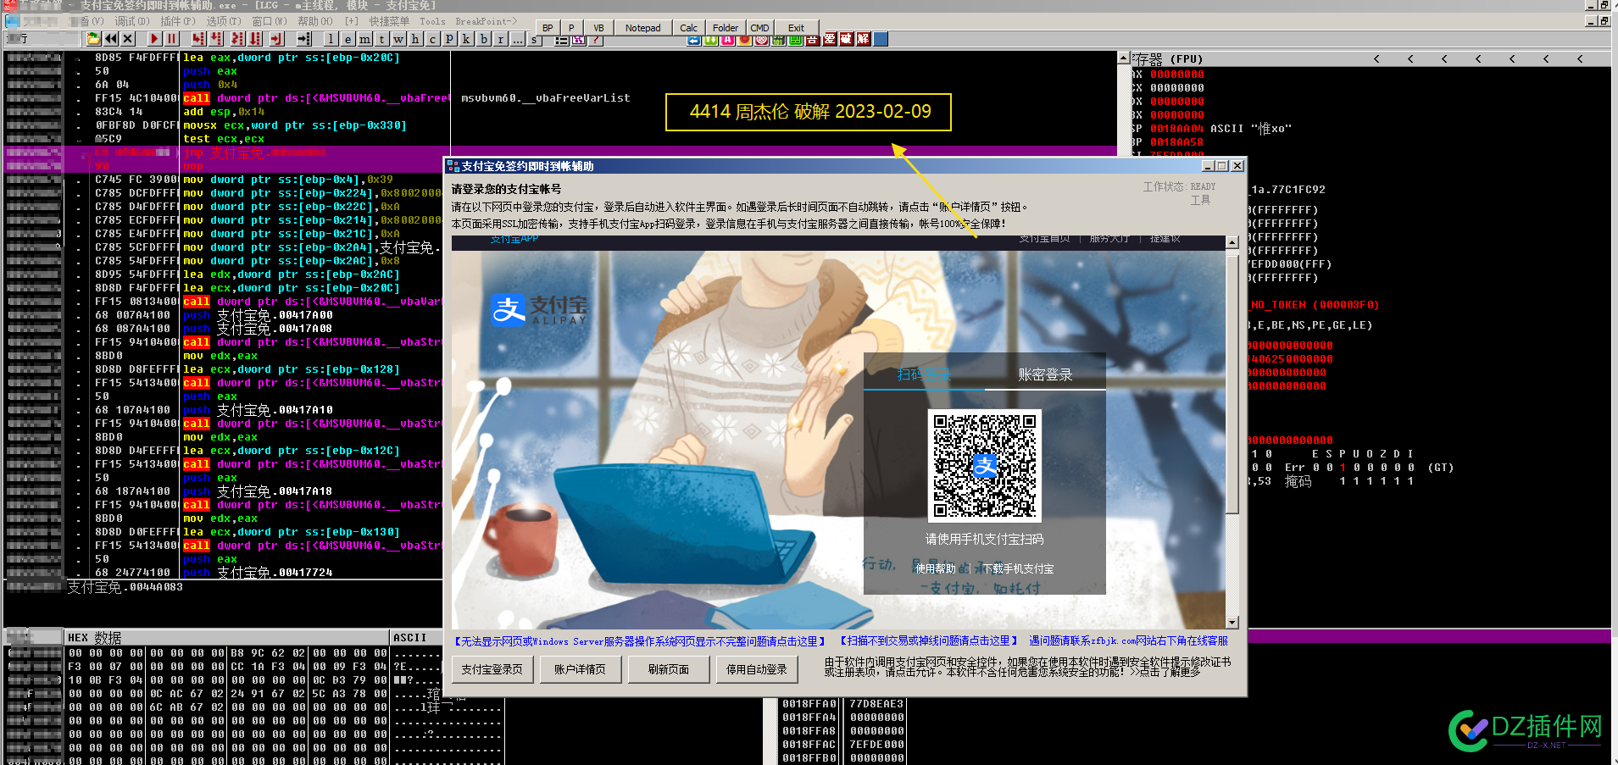The width and height of the screenshot is (1618, 765).
Task: Click the 支付宝登录页 button
Action: [492, 669]
